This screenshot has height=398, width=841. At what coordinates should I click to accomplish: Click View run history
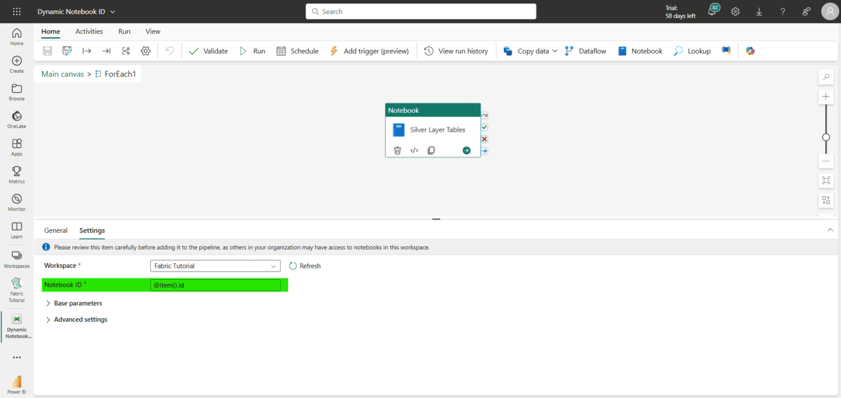[x=456, y=51]
